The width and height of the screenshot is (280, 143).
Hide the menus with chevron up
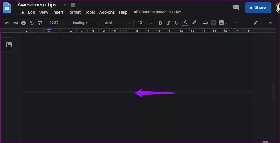pyautogui.click(x=270, y=23)
